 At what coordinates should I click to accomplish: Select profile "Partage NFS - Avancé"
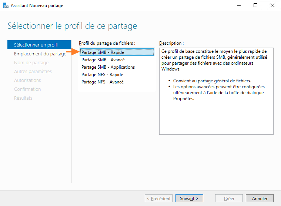117,82
